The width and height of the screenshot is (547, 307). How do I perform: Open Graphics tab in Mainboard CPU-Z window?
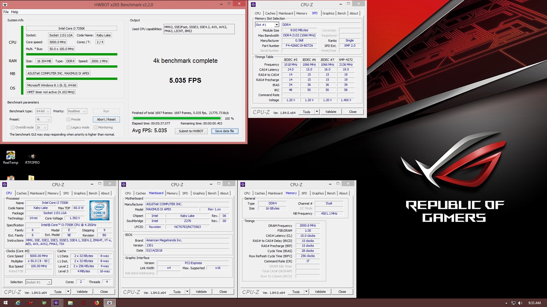tap(199, 193)
